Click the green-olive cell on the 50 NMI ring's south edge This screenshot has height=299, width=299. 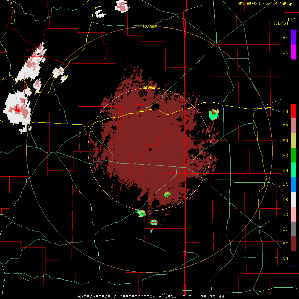141,213
